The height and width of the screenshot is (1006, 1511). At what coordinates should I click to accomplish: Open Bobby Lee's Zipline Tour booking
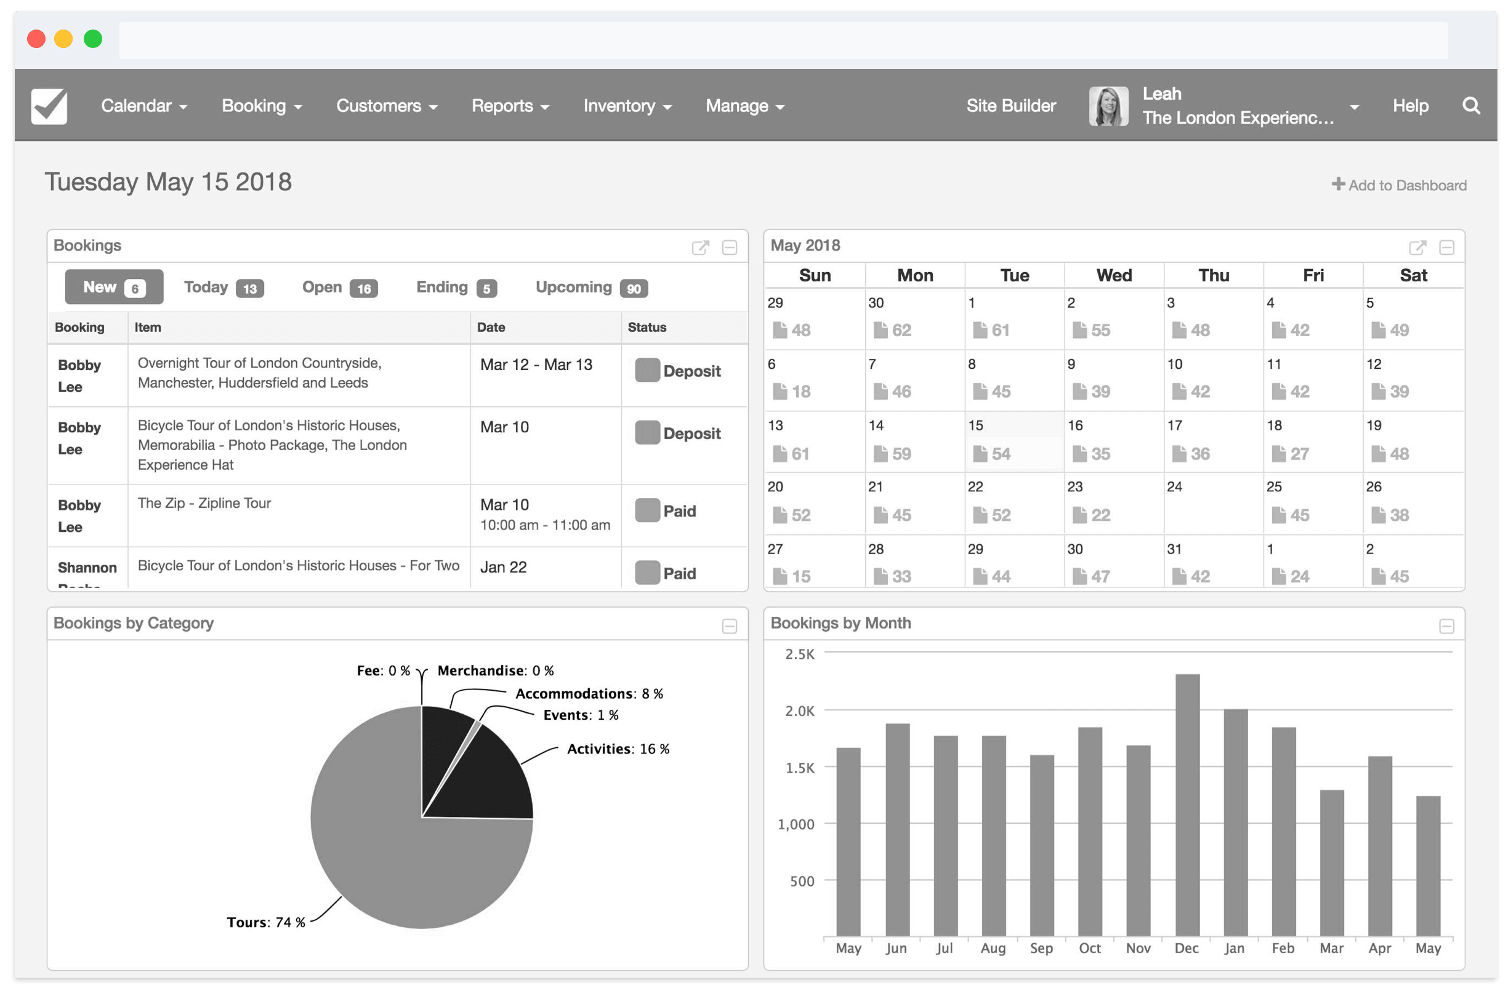click(79, 516)
